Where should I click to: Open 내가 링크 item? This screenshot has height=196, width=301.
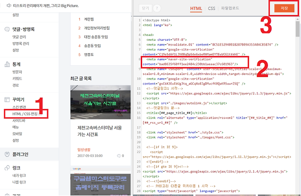(x=19, y=175)
